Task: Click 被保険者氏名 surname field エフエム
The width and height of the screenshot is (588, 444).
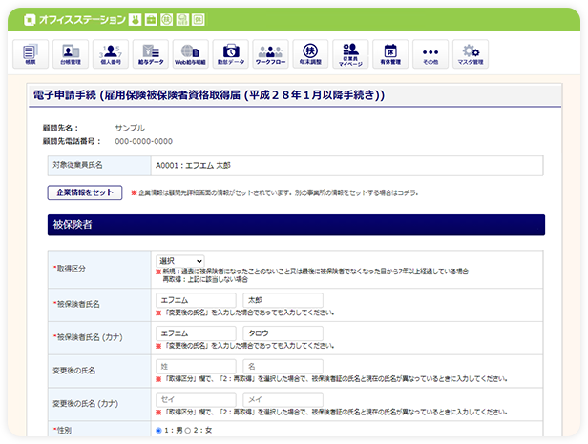Action: (196, 300)
